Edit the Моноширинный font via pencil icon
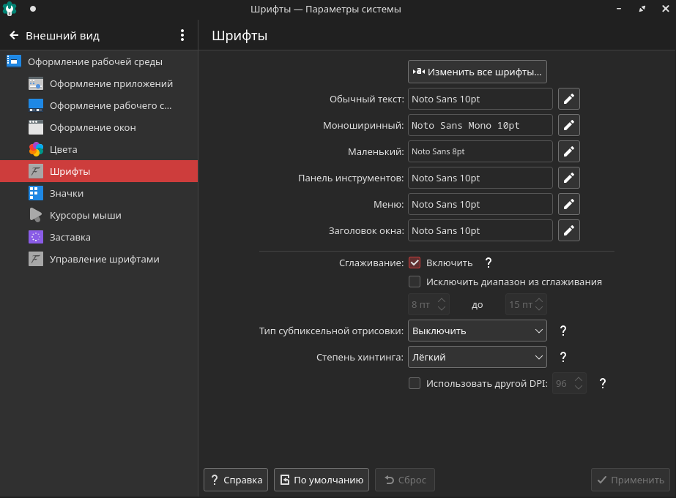 pos(569,125)
